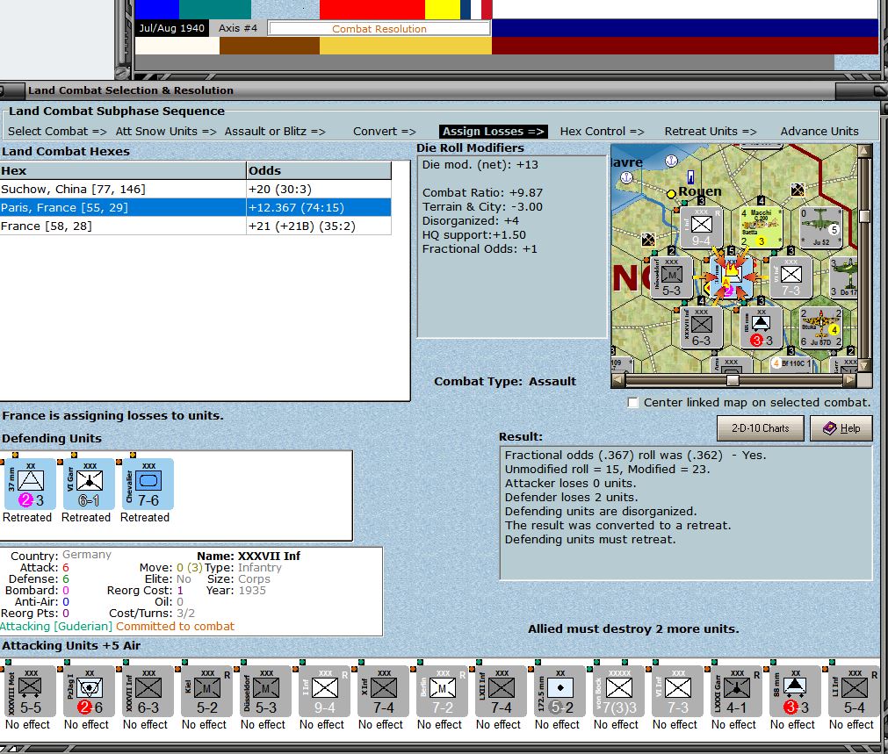Enable center linked map on selected combat
This screenshot has height=754, width=888.
coord(633,403)
